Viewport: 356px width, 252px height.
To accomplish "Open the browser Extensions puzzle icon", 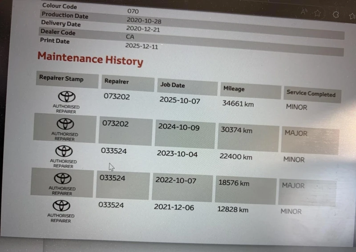I will [336, 15].
